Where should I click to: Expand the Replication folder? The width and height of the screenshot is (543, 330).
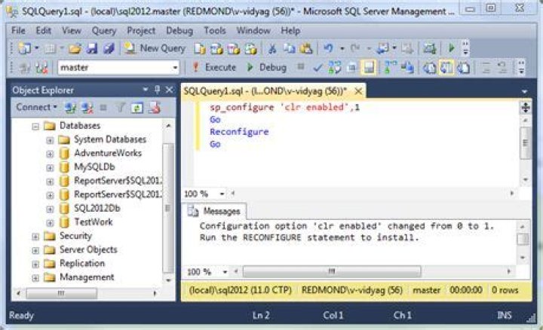coord(35,264)
